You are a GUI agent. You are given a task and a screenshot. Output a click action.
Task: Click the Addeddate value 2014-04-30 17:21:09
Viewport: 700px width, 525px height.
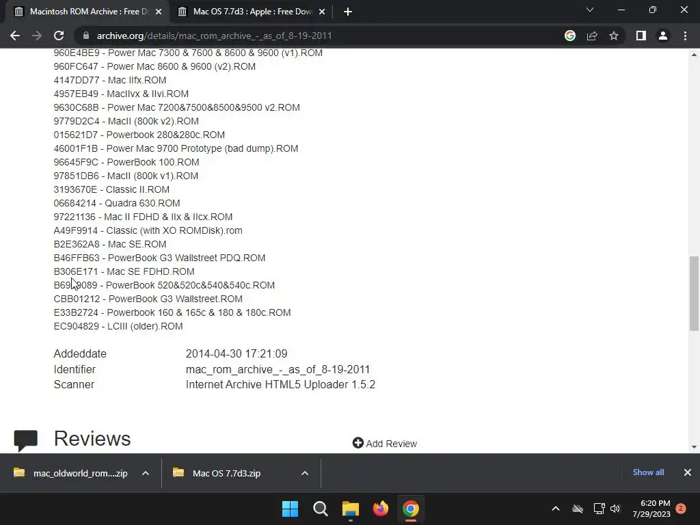(237, 354)
